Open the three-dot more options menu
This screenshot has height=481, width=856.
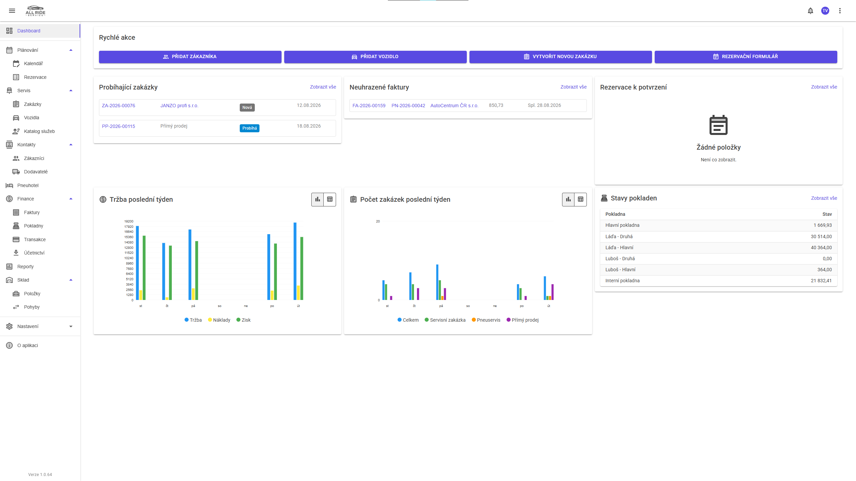(840, 11)
